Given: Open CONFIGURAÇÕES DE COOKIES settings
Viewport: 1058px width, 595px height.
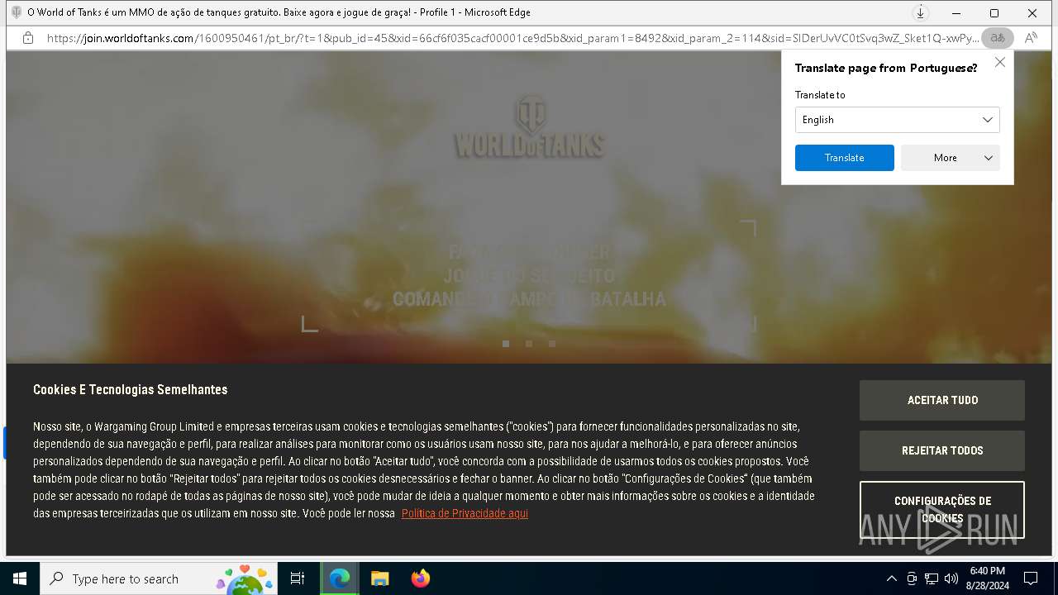Looking at the screenshot, I should pyautogui.click(x=941, y=510).
